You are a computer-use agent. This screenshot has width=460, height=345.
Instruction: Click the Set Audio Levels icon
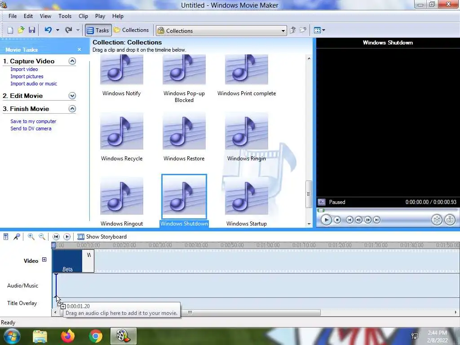(6, 236)
